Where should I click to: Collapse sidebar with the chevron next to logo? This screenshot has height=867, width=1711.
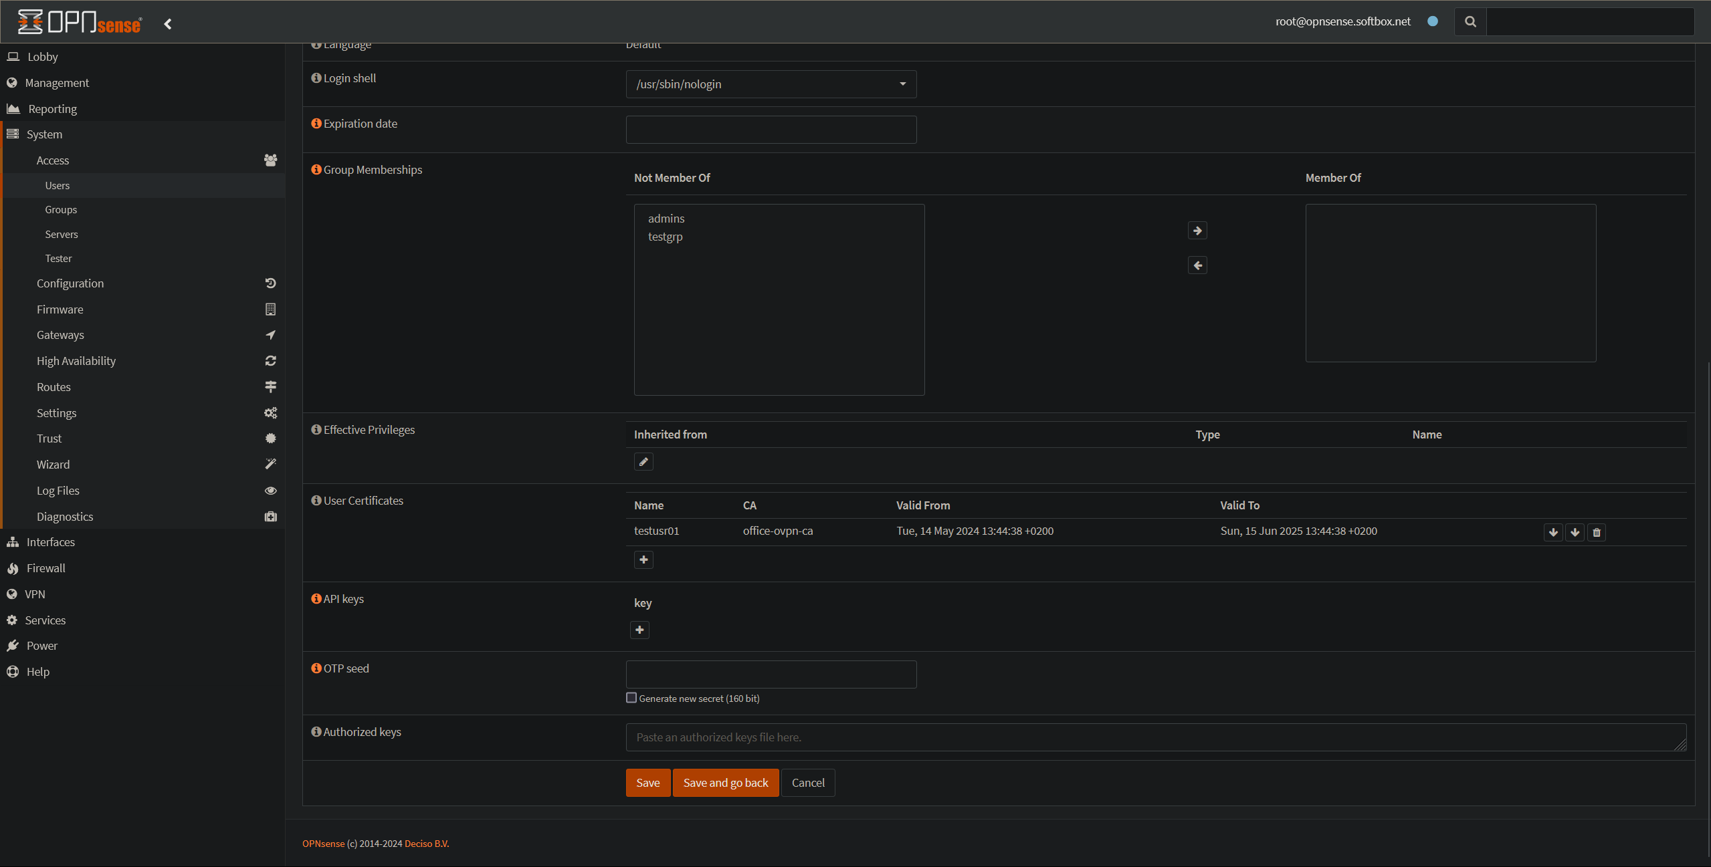(168, 24)
